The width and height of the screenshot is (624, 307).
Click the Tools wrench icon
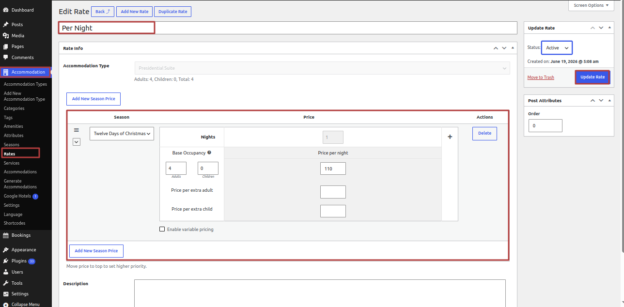click(x=6, y=283)
